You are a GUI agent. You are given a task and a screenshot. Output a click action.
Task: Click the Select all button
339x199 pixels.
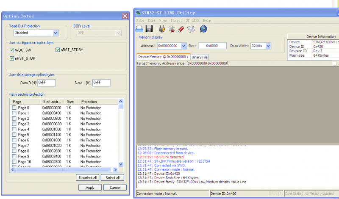[112, 177]
